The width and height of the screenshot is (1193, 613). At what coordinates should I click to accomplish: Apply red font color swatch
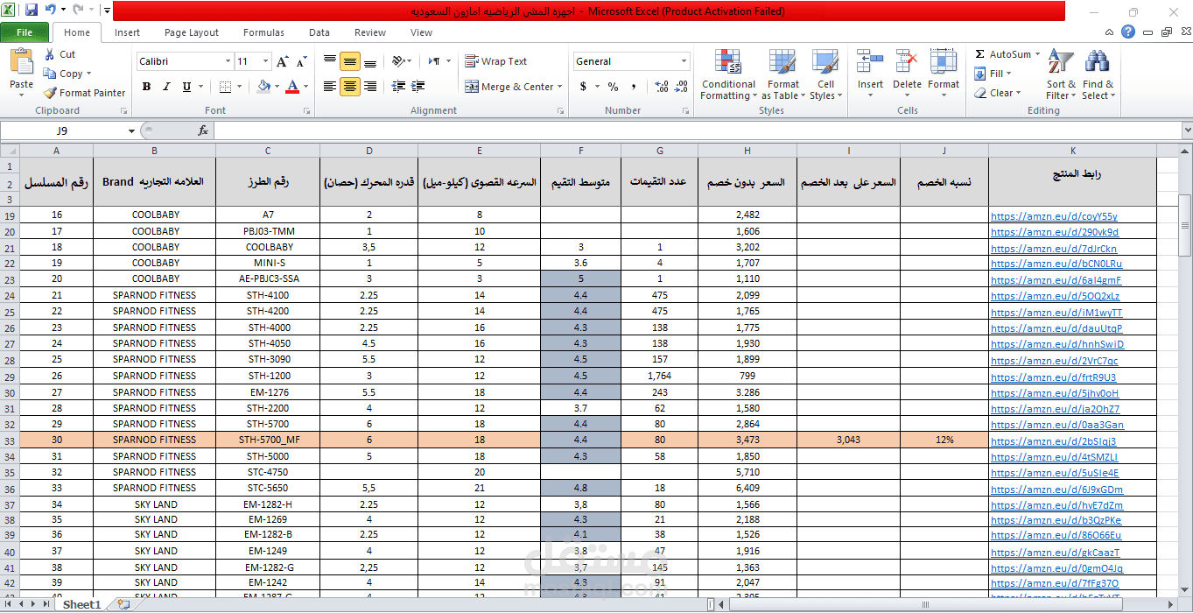(x=291, y=87)
